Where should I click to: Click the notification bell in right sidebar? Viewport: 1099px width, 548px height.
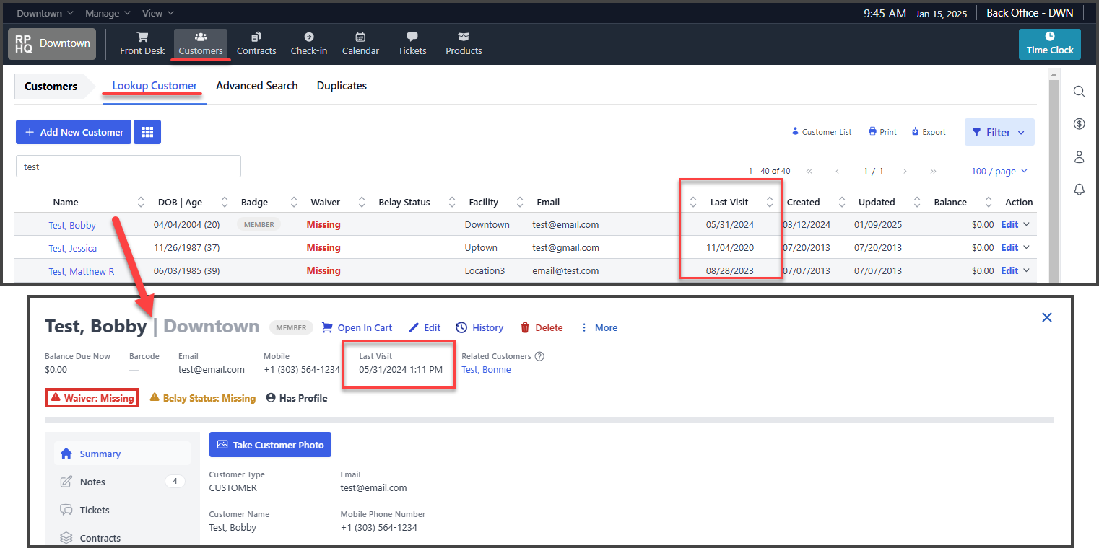coord(1079,189)
